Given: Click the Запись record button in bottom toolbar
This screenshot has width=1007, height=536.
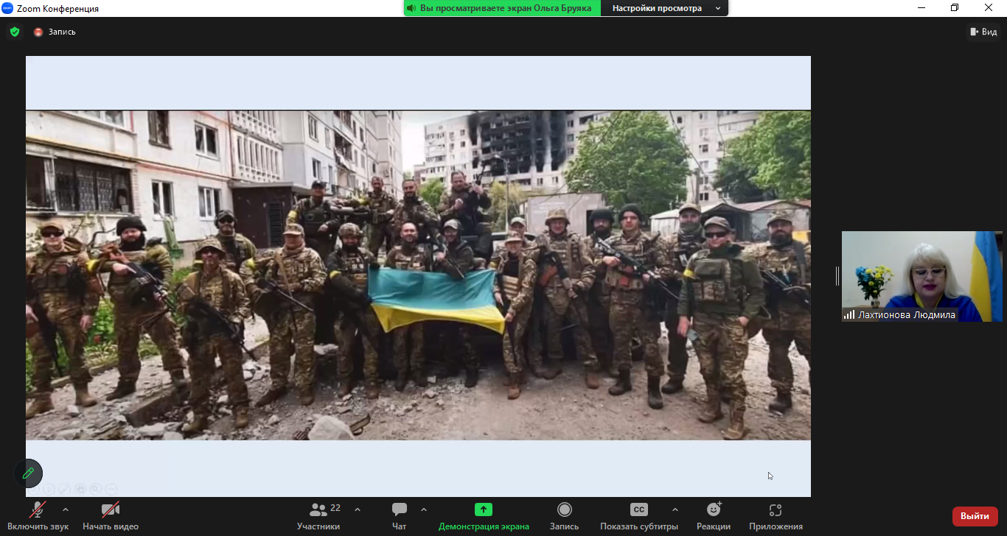Looking at the screenshot, I should coord(564,516).
